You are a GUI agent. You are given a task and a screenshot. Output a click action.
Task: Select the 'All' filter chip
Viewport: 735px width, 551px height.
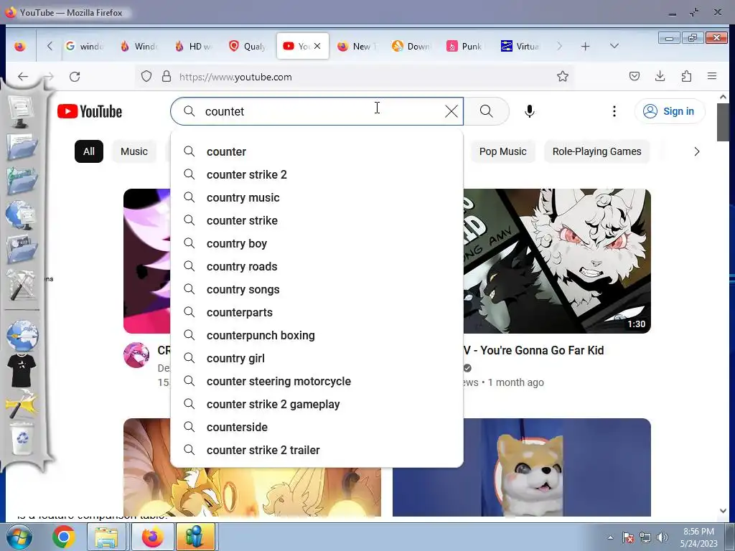click(x=88, y=151)
